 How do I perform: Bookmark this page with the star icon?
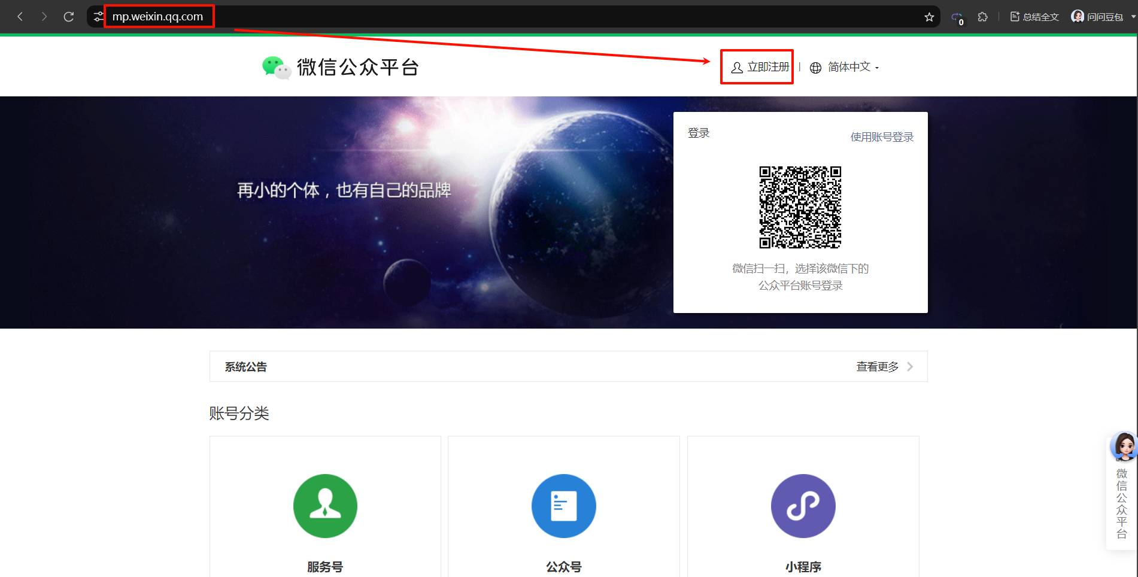(x=929, y=17)
